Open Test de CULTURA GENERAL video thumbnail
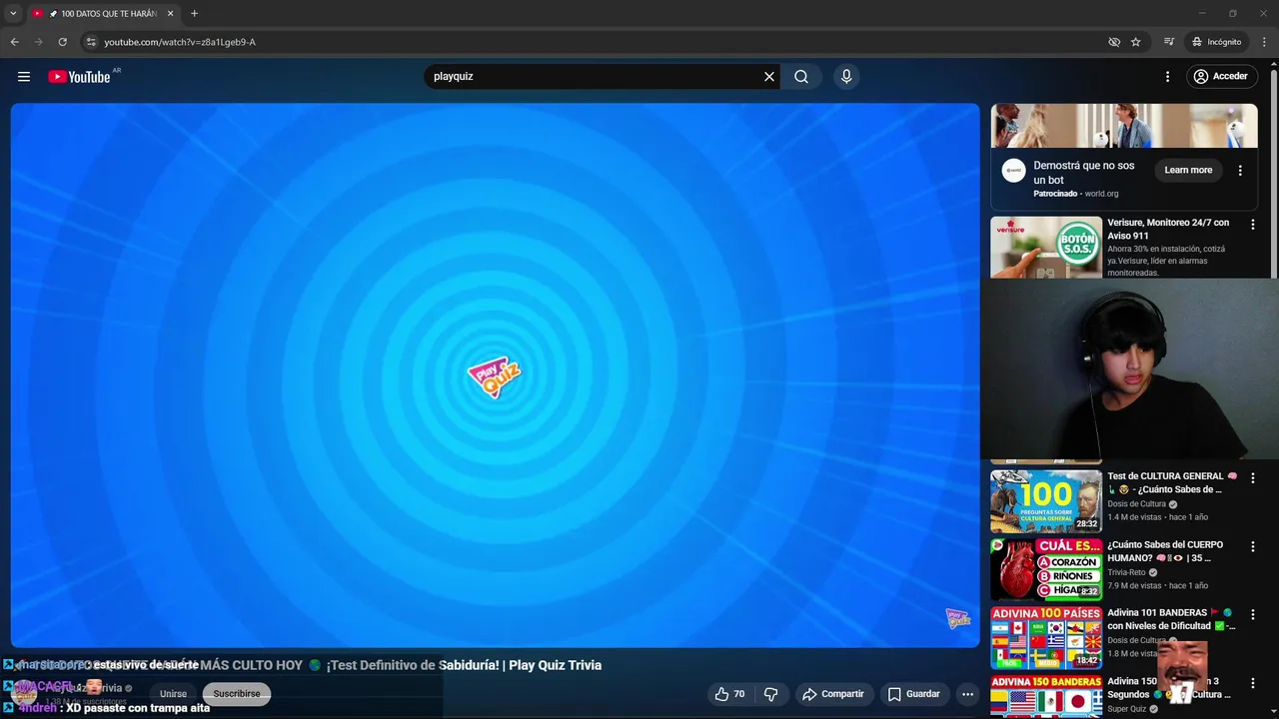Viewport: 1279px width, 719px height. [1046, 501]
